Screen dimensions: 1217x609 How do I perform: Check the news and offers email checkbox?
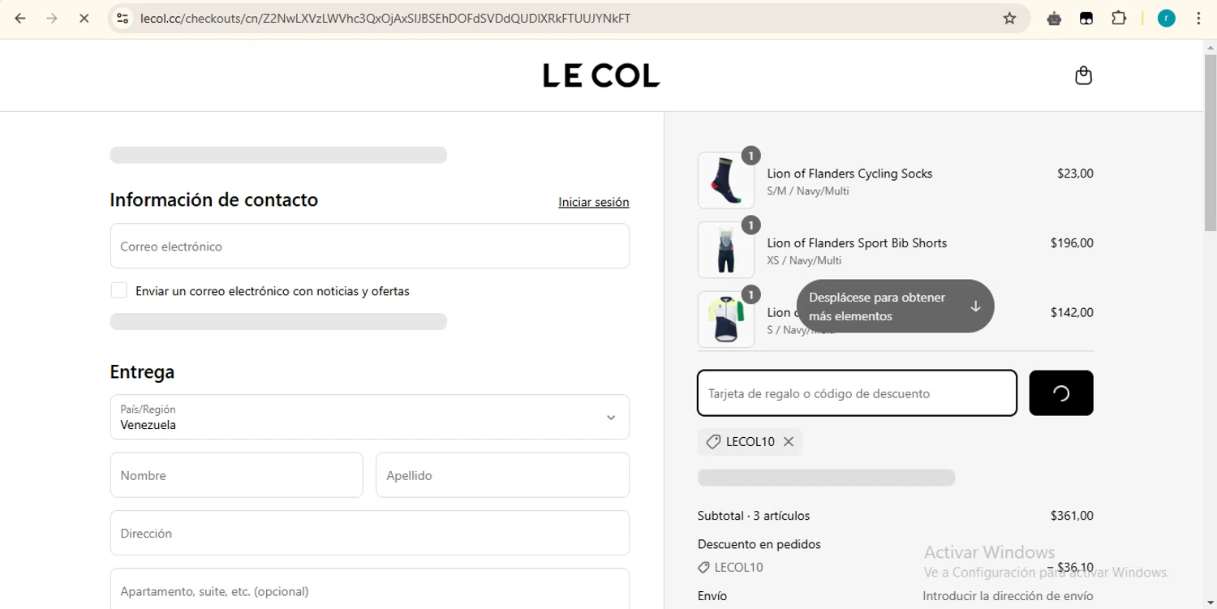pos(119,290)
